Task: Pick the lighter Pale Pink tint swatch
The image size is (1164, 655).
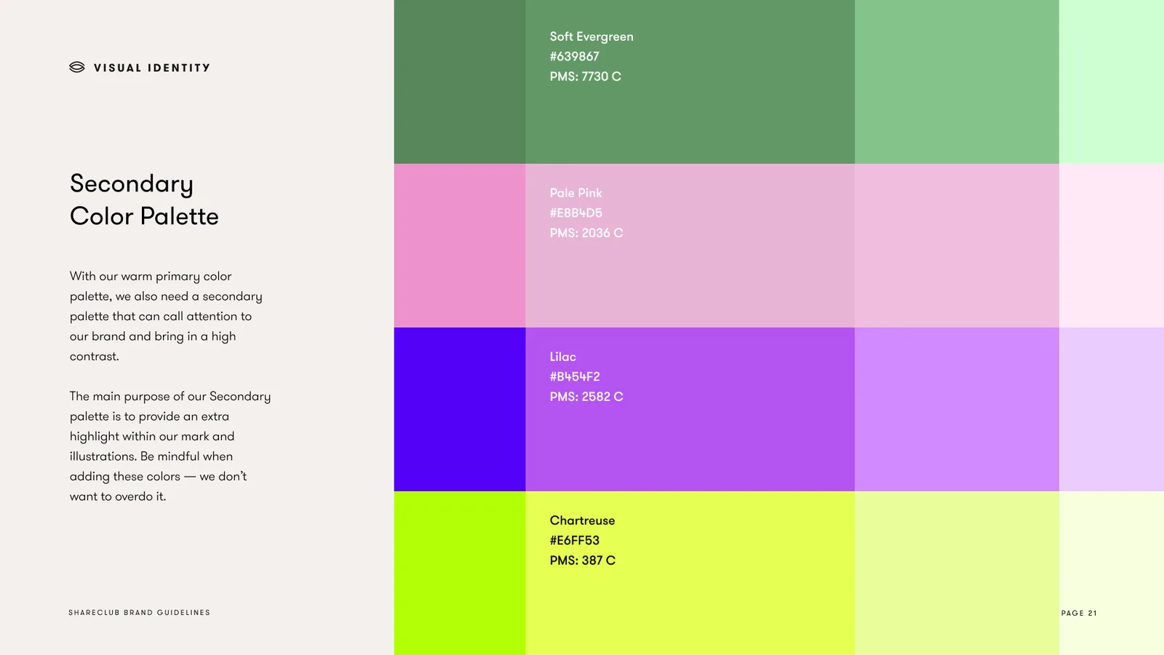Action: coord(957,245)
